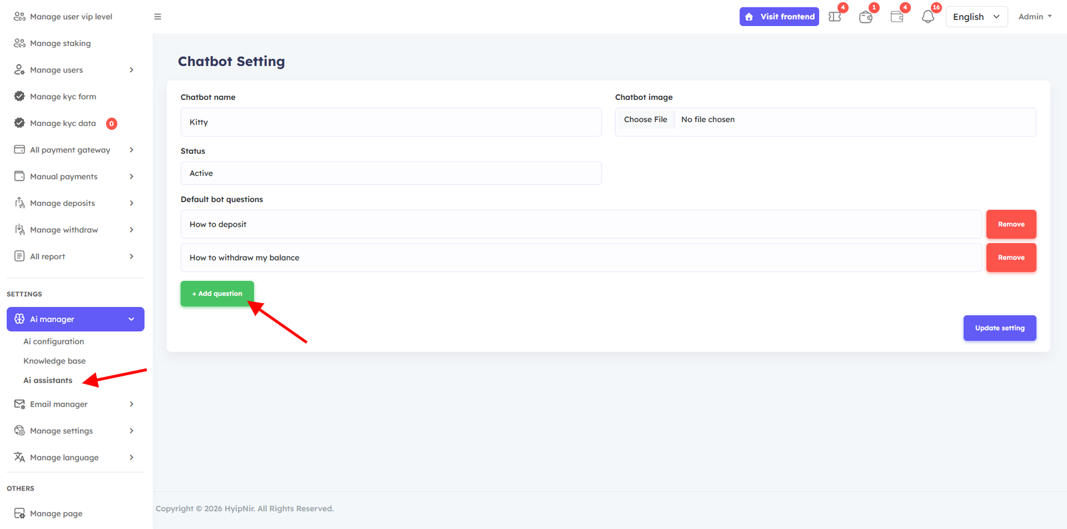This screenshot has height=529, width=1067.
Task: Click the green Add question button
Action: [217, 294]
